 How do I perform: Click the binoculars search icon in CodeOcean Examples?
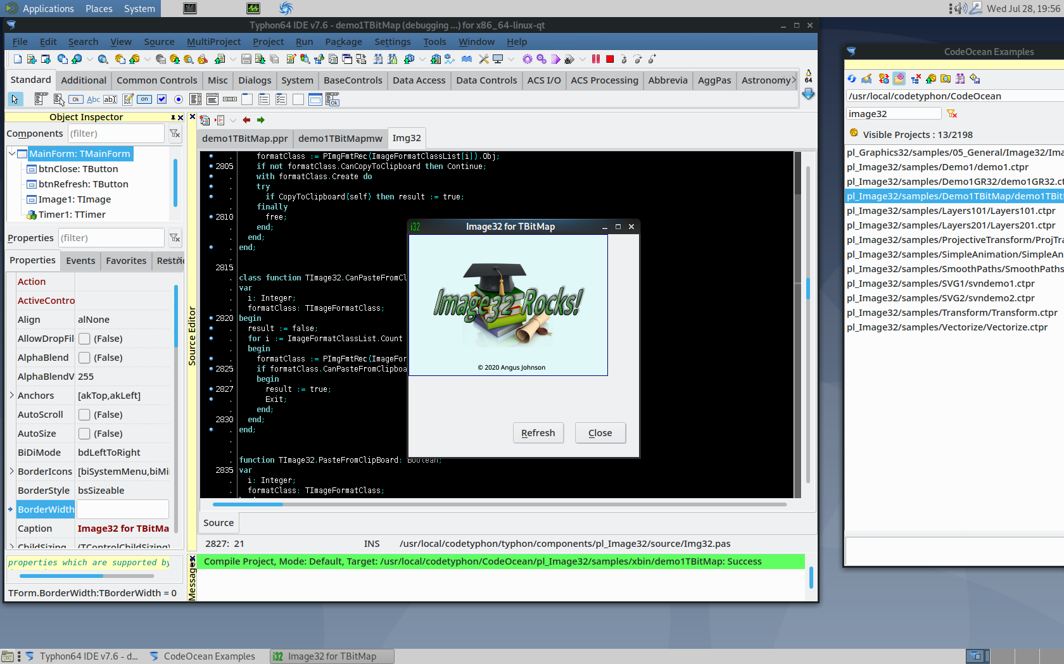[x=960, y=78]
